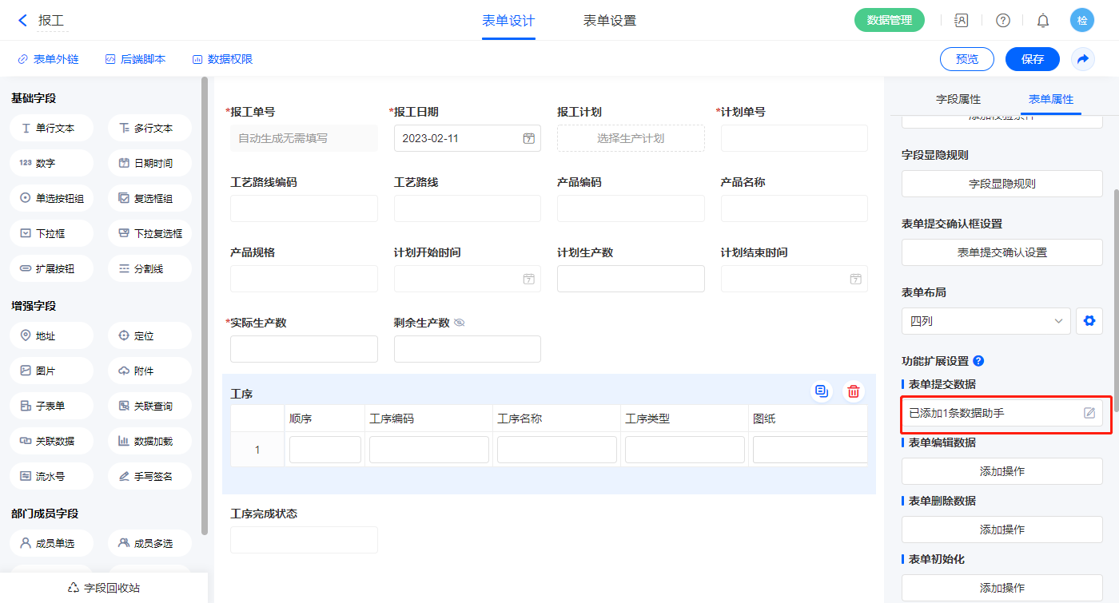The height and width of the screenshot is (603, 1119).
Task: Switch to the 表单设置 tab
Action: 609,21
